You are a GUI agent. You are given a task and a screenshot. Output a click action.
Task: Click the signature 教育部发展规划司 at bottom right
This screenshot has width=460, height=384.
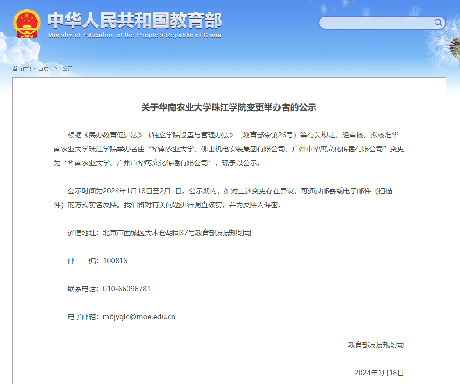point(376,345)
